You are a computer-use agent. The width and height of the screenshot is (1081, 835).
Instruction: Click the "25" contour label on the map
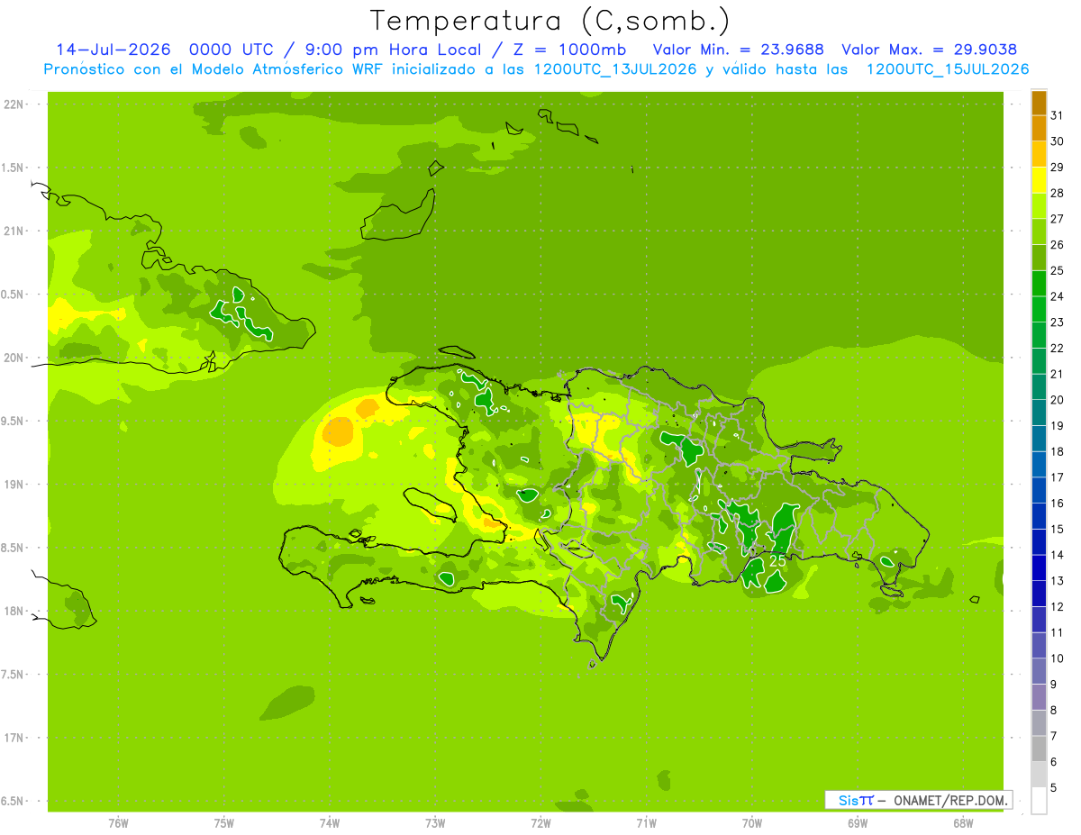[777, 560]
